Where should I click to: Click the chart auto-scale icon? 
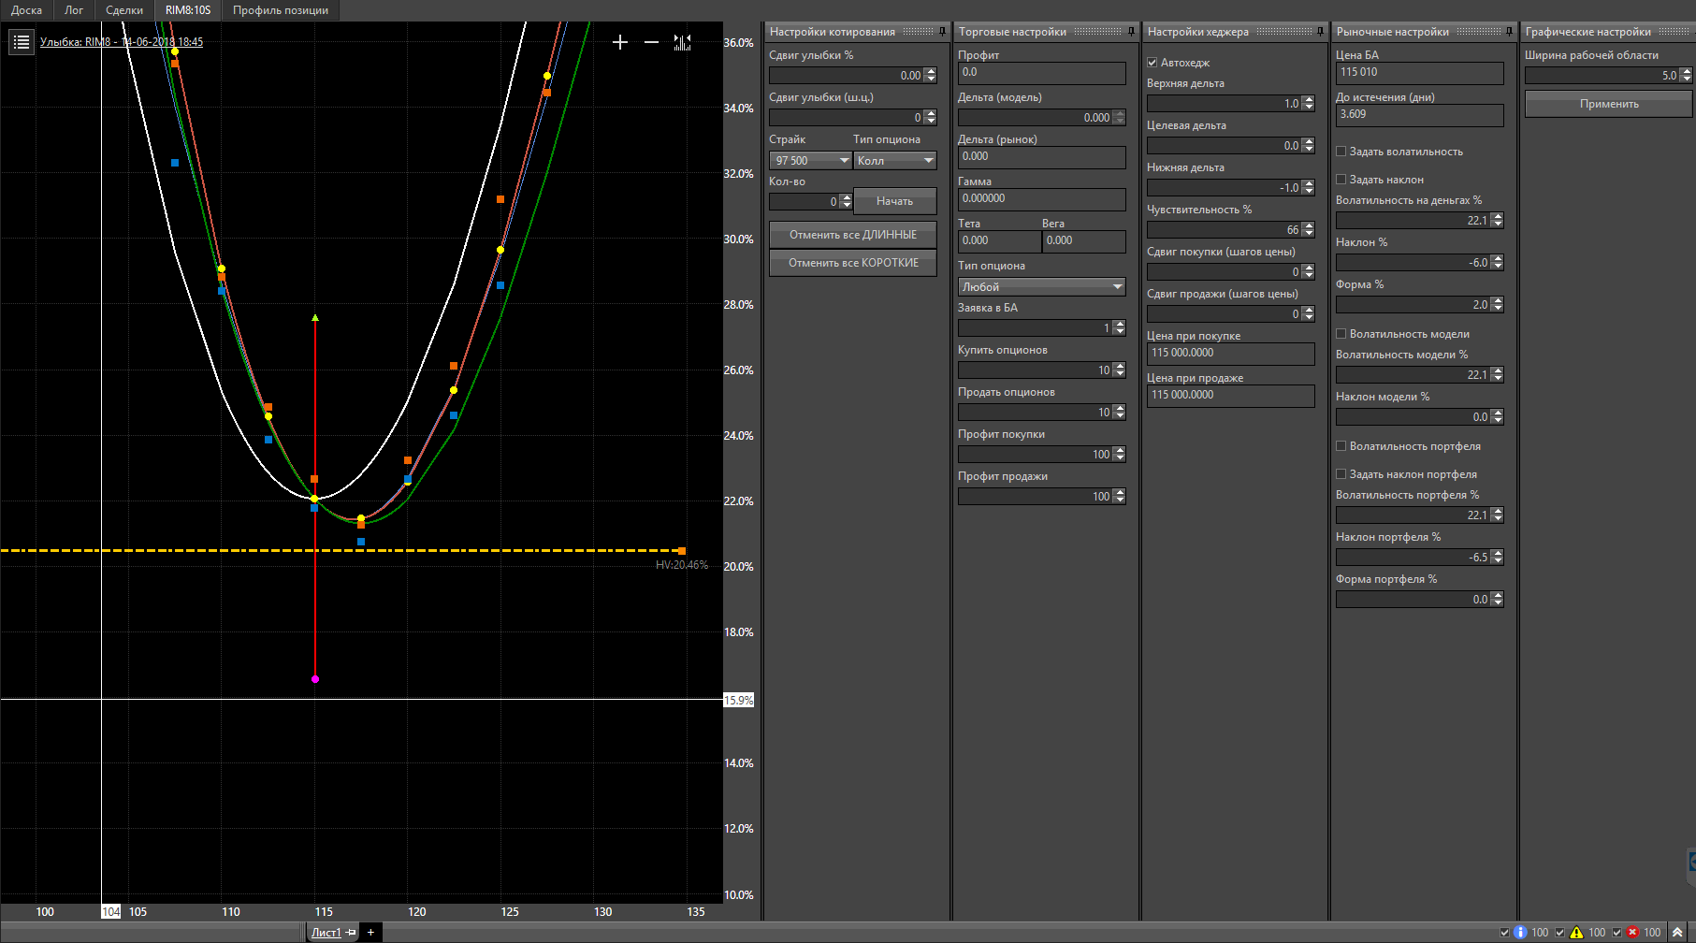click(682, 42)
